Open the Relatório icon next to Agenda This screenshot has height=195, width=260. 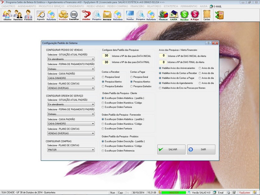51,15
